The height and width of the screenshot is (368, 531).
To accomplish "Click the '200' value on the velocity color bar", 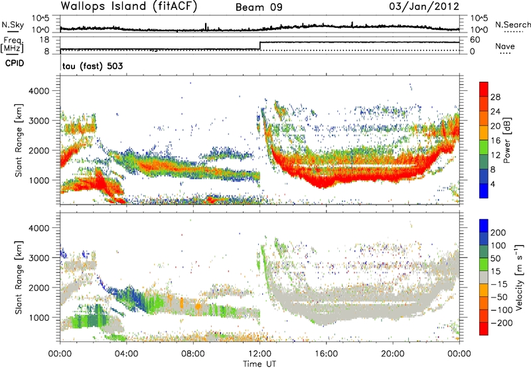I will 498,232.
